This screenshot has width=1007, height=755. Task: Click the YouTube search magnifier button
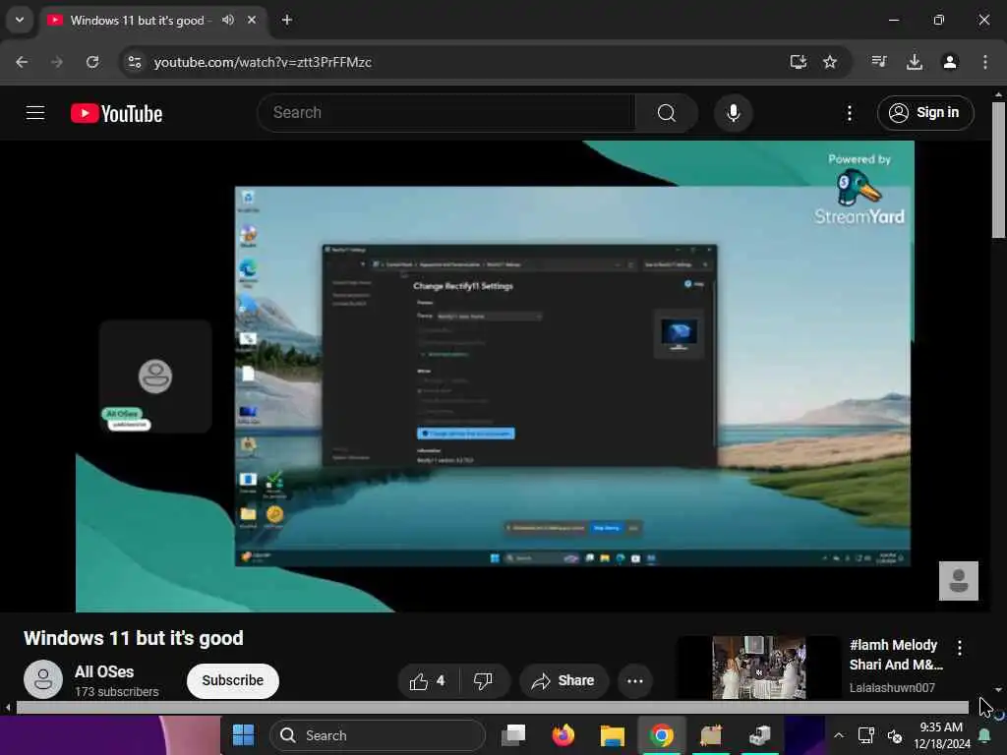[x=667, y=113]
